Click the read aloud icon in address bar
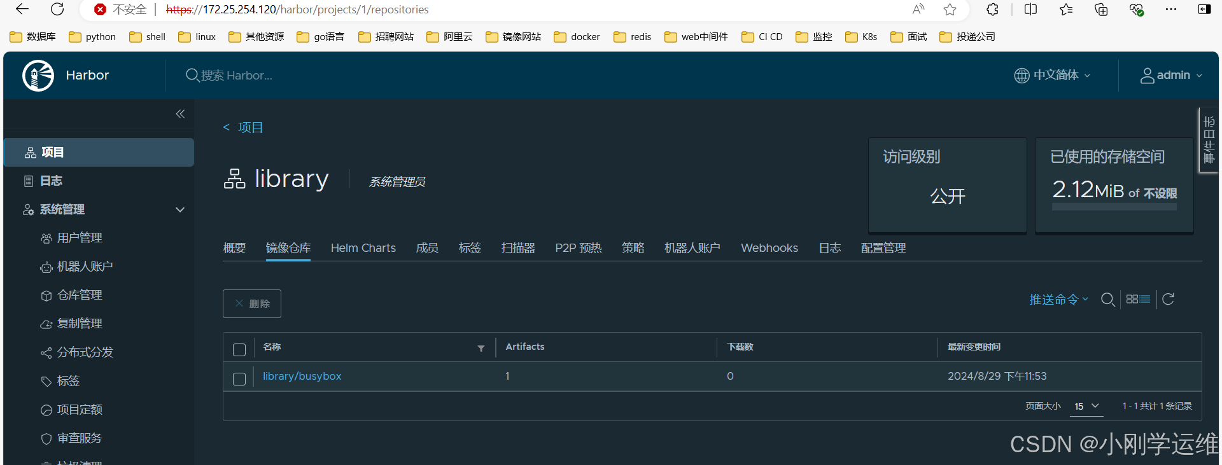 click(918, 9)
